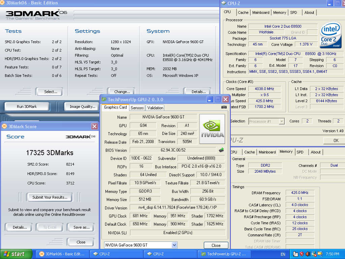This screenshot has height=259, width=345.
Task: Click the Select... button under Tests
Action: point(51,92)
